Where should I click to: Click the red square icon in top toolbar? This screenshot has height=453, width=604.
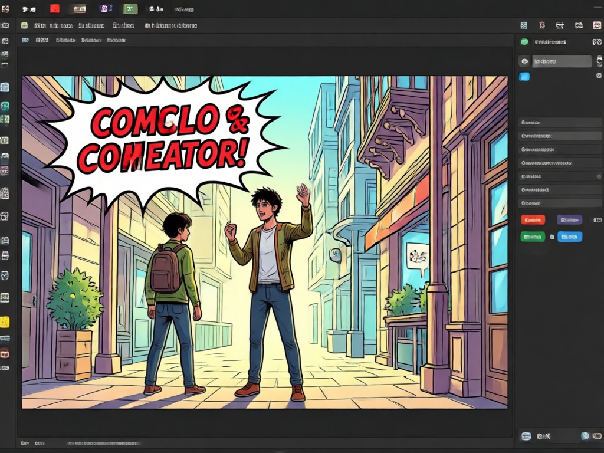(55, 8)
